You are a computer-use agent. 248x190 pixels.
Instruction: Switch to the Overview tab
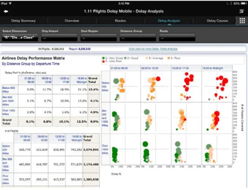[72, 21]
